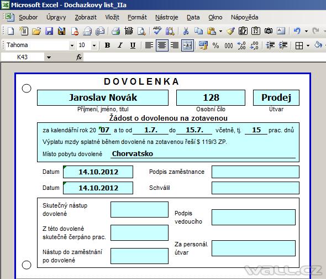Open the Nástroje menu
Viewport: 326px width, 279px height.
tap(167, 17)
